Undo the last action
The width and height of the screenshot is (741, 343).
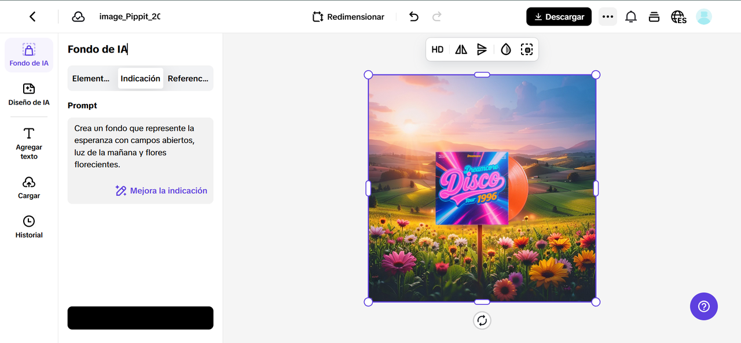[413, 17]
